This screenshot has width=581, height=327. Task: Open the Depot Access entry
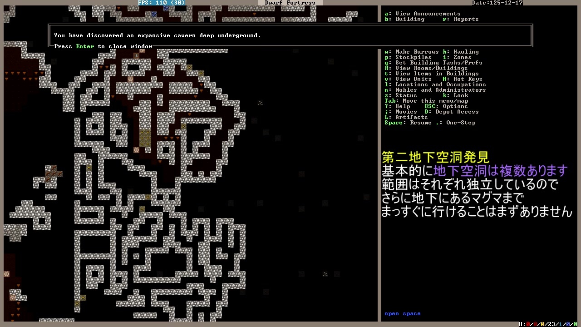pos(452,112)
